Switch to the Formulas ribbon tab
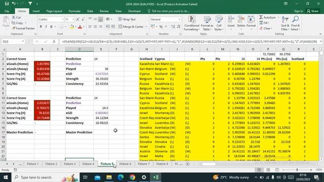This screenshot has width=324, height=182. click(x=74, y=11)
